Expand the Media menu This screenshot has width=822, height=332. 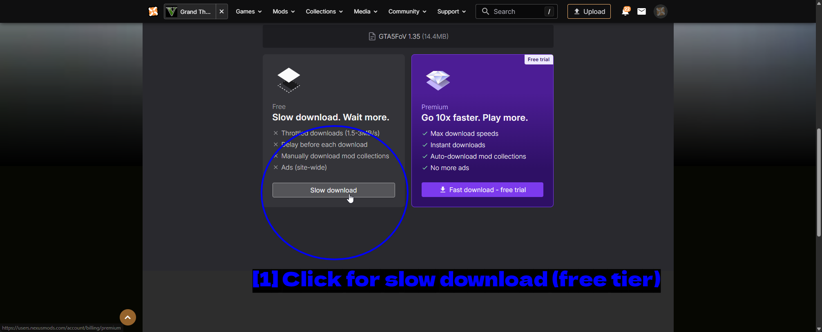click(365, 11)
